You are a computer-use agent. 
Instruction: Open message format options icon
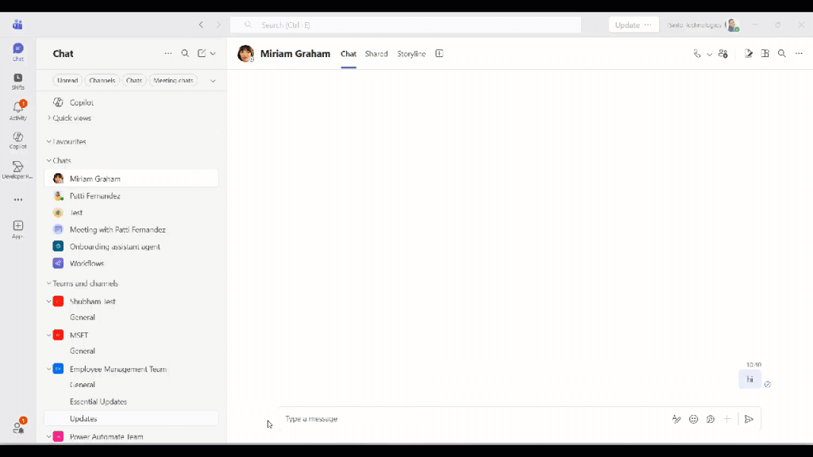point(676,419)
